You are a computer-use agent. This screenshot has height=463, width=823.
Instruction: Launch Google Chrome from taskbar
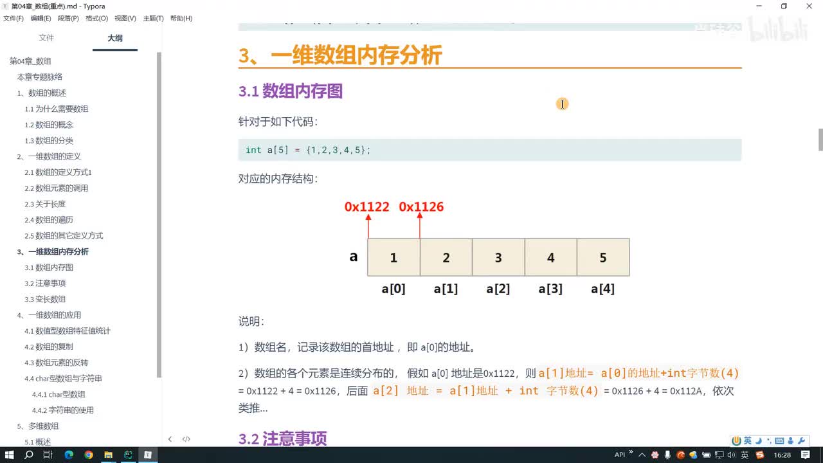89,455
